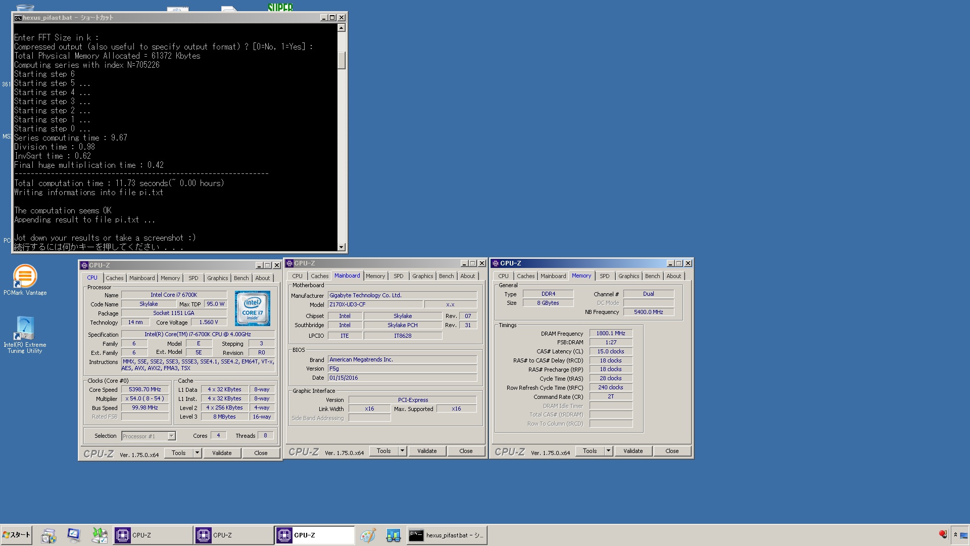
Task: Click Validate in CPU-Z DDR4 memory window
Action: (633, 451)
